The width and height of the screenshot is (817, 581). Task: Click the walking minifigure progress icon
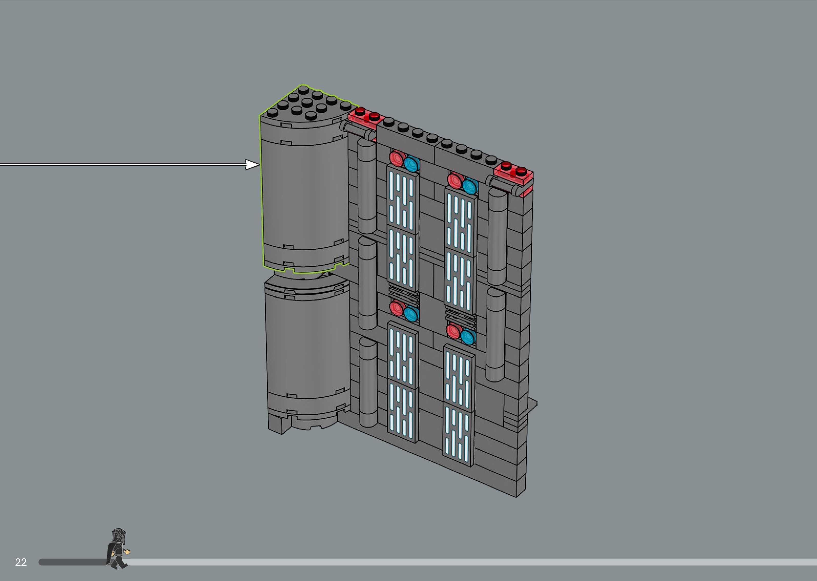tap(118, 549)
